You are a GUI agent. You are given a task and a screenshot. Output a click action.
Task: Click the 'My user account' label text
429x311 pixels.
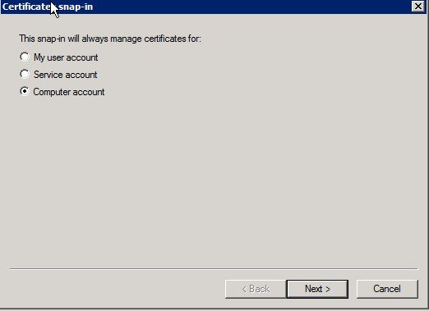(x=66, y=57)
